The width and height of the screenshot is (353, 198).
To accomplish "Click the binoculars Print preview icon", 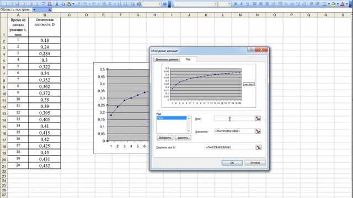I will tap(50, 4).
